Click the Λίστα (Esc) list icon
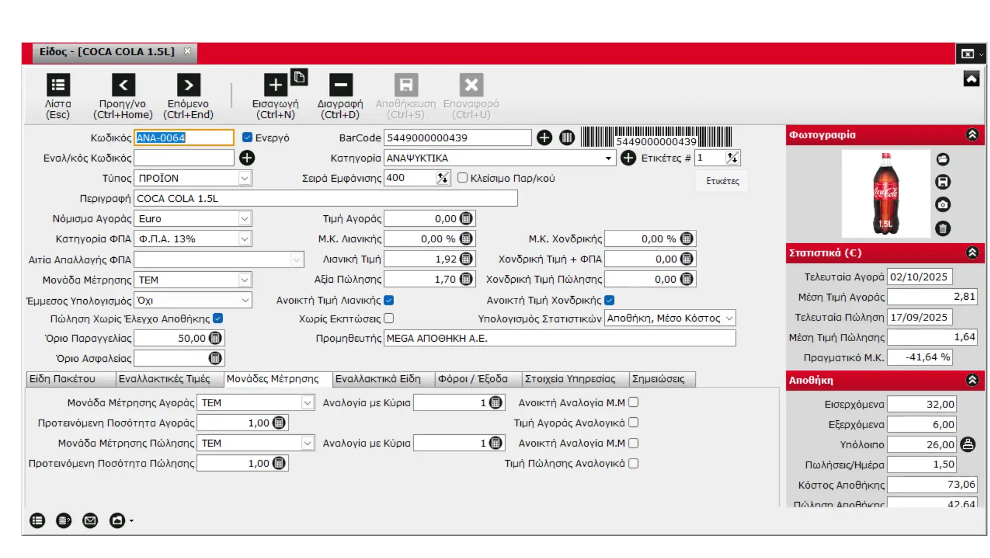 58,85
